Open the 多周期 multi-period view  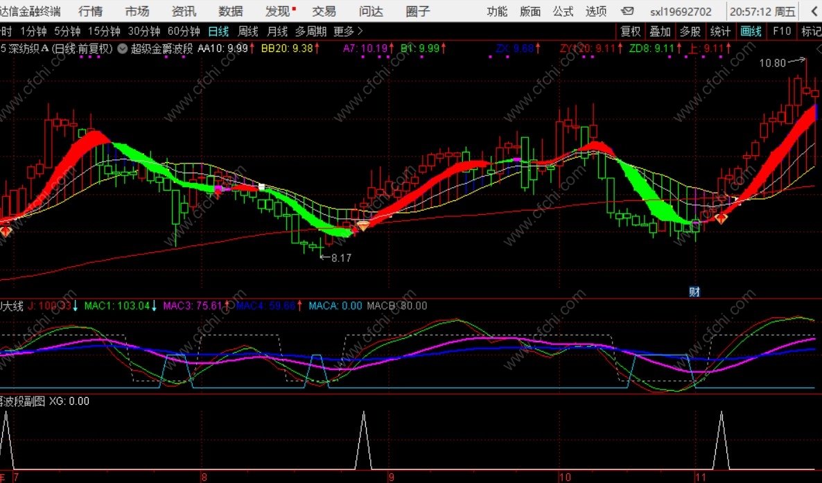tap(311, 31)
